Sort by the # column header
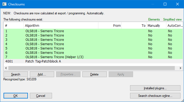The width and height of the screenshot is (184, 102). point(14,25)
